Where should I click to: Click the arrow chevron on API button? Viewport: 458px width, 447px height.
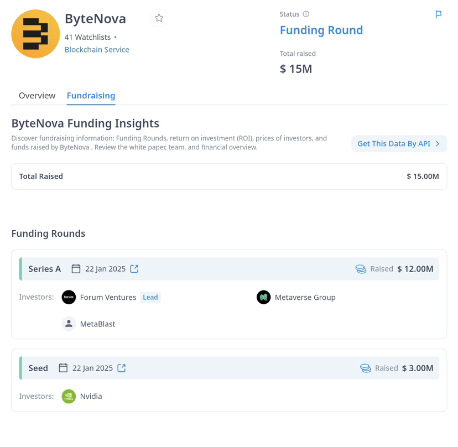coord(438,143)
